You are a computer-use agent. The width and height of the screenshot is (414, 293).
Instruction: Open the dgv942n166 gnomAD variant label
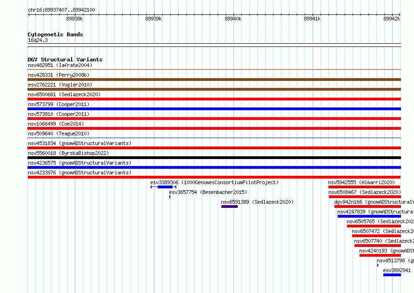374,202
